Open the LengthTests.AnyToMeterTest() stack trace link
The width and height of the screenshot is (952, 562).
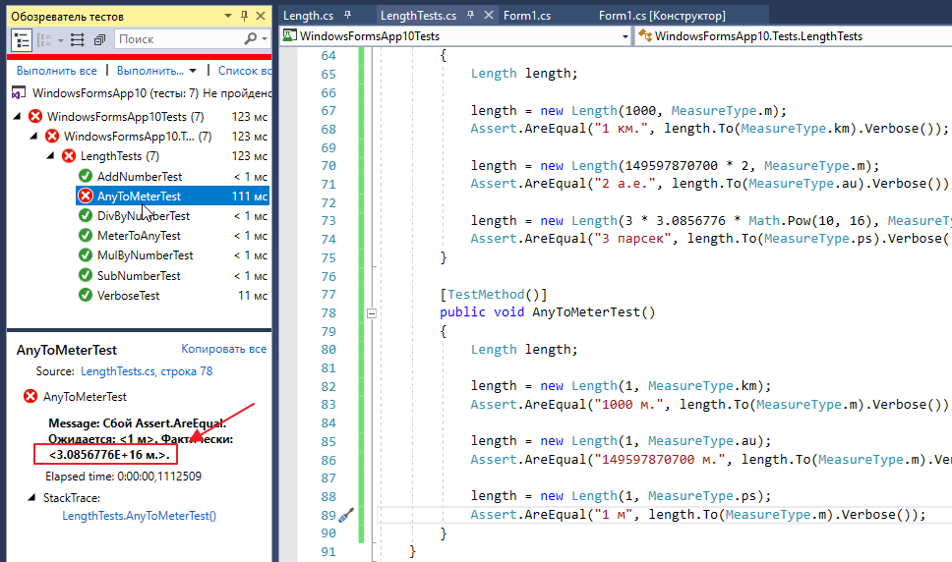click(x=139, y=515)
